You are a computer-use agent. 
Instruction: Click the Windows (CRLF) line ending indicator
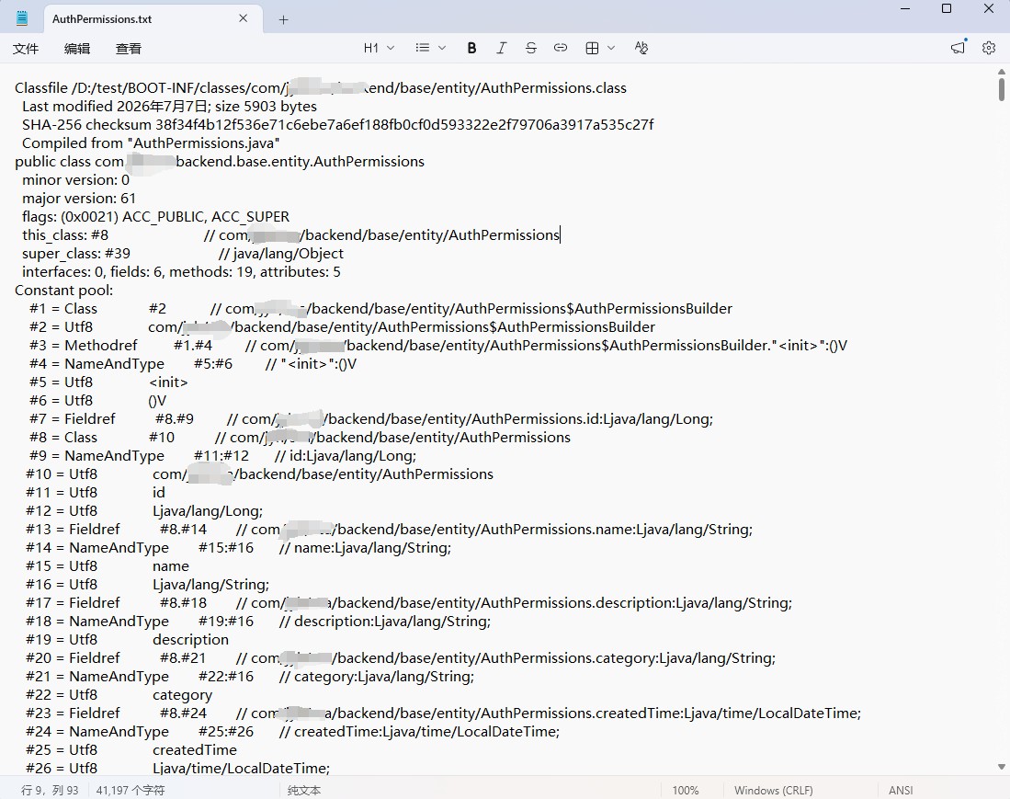click(774, 790)
